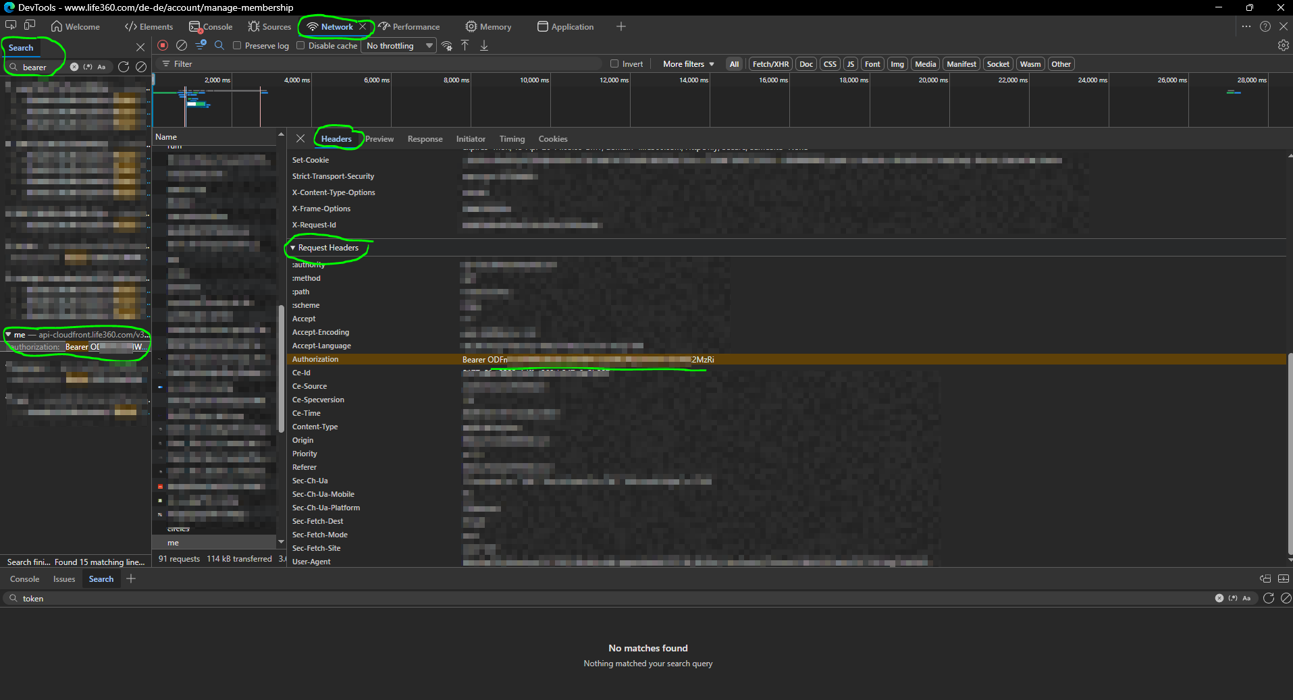The height and width of the screenshot is (700, 1293).
Task: Check the Disable cache option
Action: coord(300,46)
